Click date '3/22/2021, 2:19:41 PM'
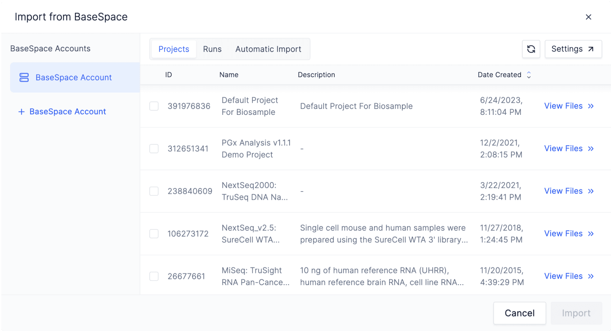The height and width of the screenshot is (331, 611). (501, 191)
